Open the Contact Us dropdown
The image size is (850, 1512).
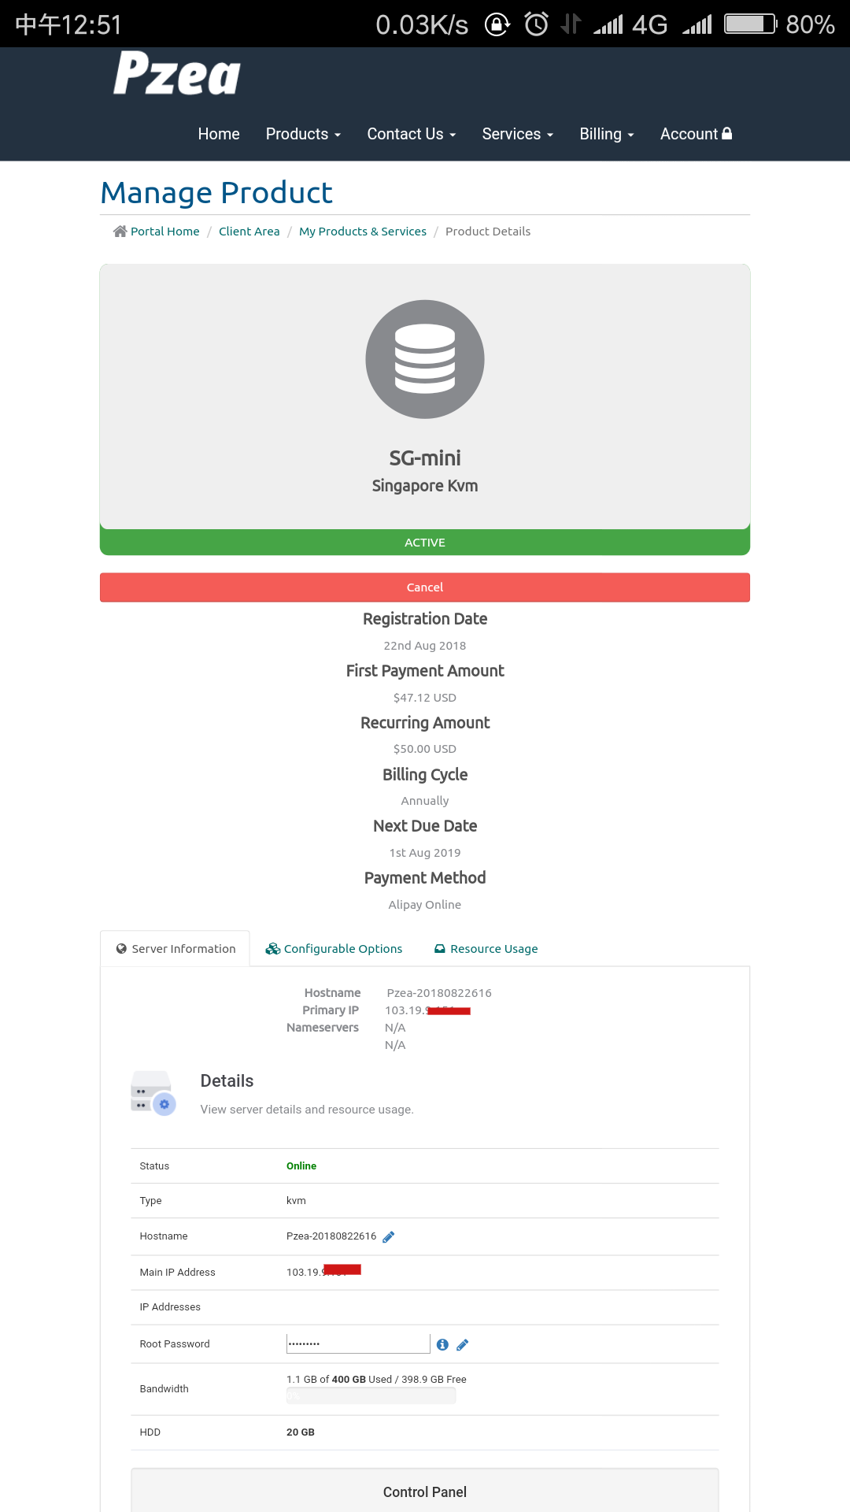pyautogui.click(x=411, y=134)
